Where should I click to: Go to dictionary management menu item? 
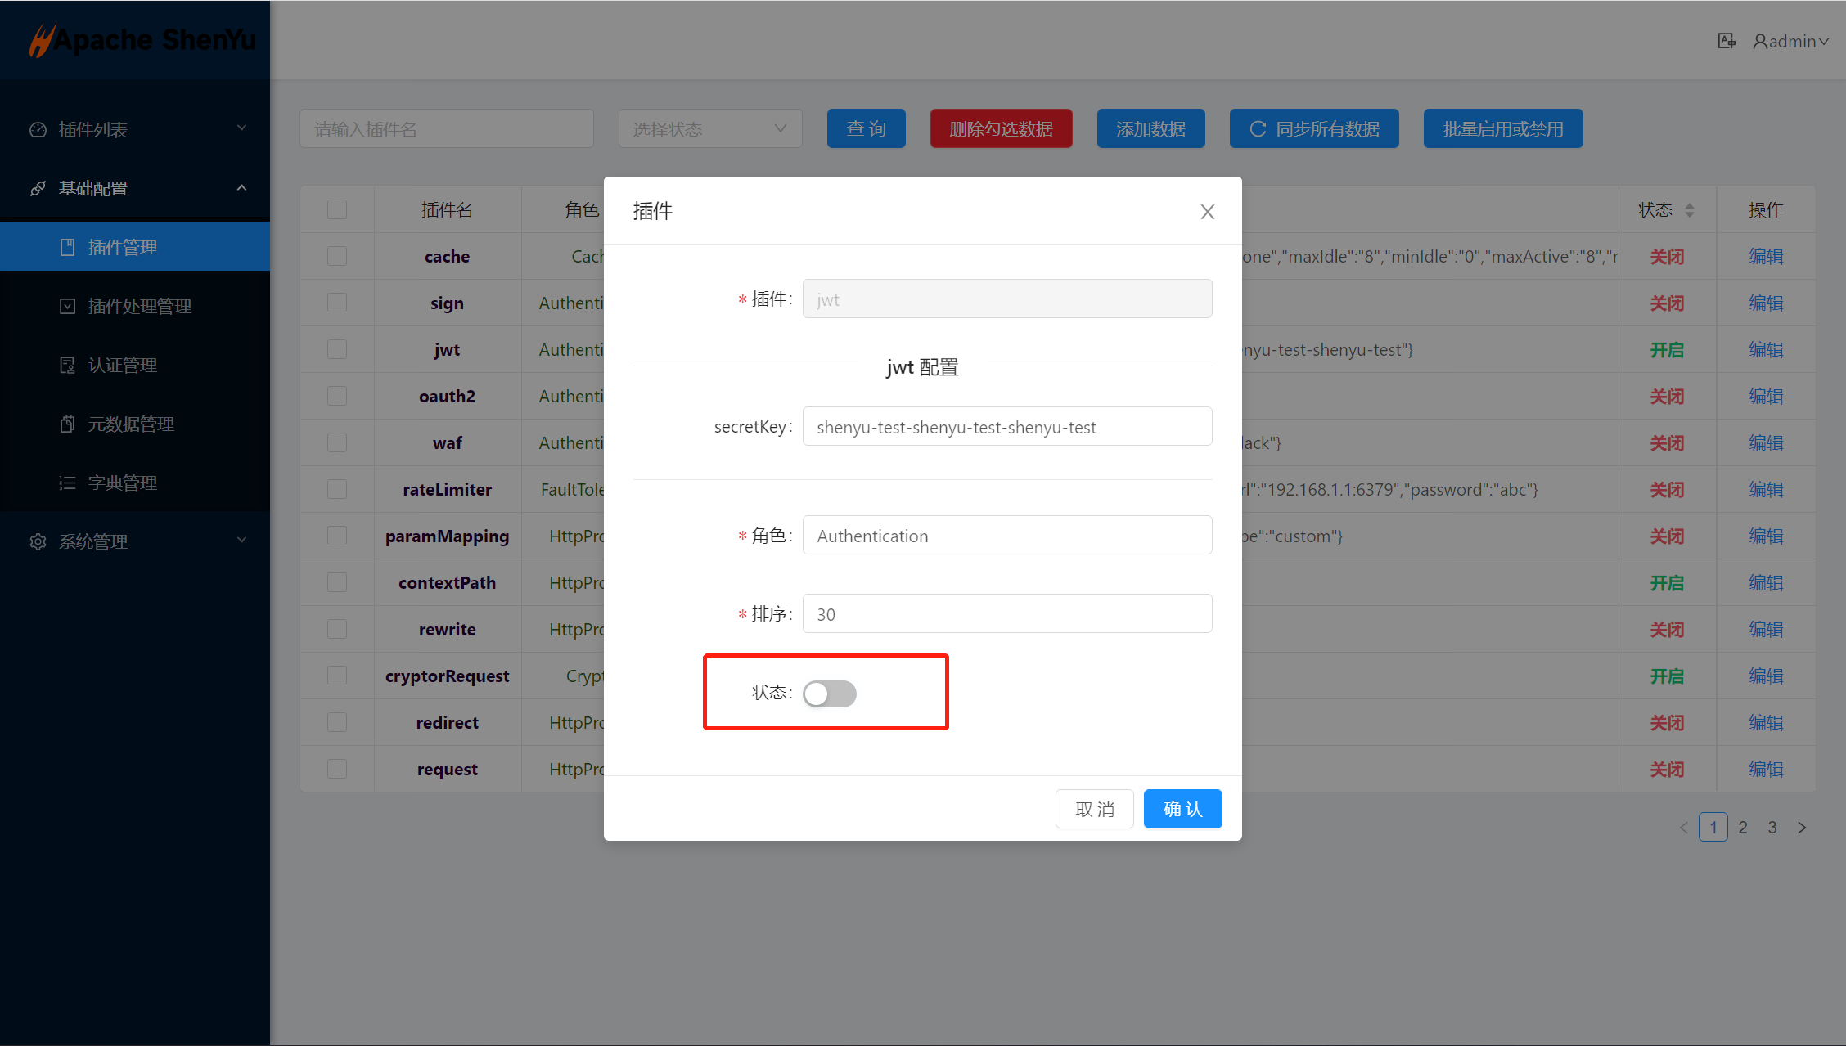point(123,483)
